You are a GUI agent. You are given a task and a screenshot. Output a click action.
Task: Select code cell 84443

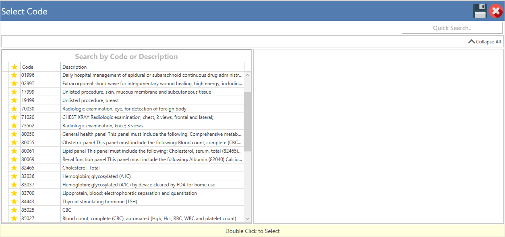[40, 202]
